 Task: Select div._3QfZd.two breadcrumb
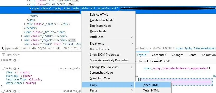[x=42, y=48]
